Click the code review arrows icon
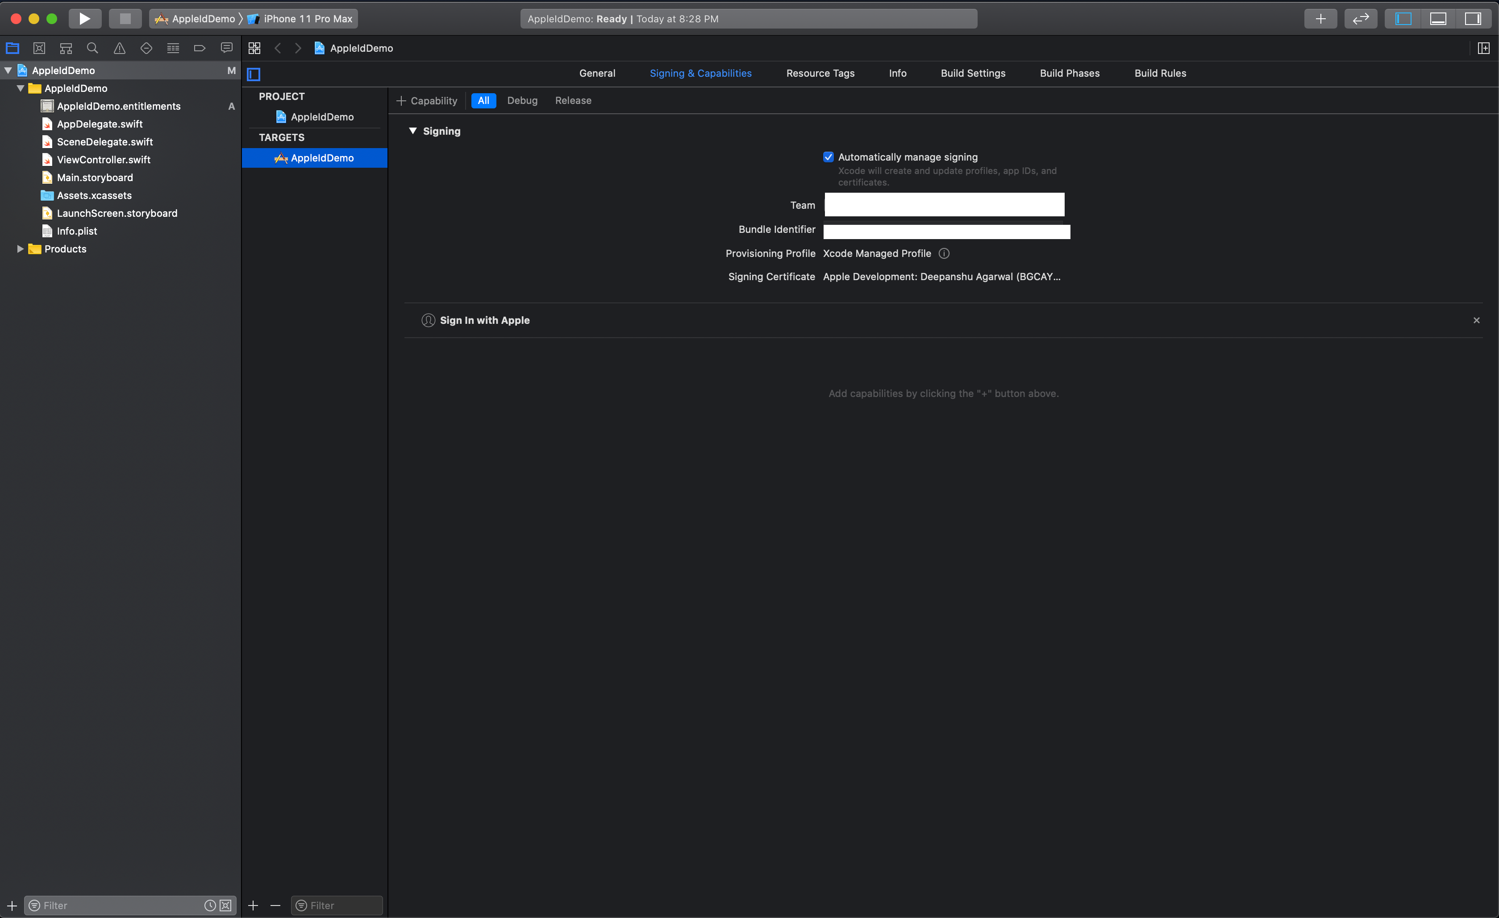This screenshot has width=1499, height=918. click(1360, 19)
